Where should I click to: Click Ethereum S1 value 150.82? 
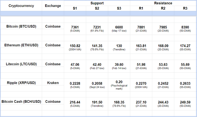click(x=75, y=46)
